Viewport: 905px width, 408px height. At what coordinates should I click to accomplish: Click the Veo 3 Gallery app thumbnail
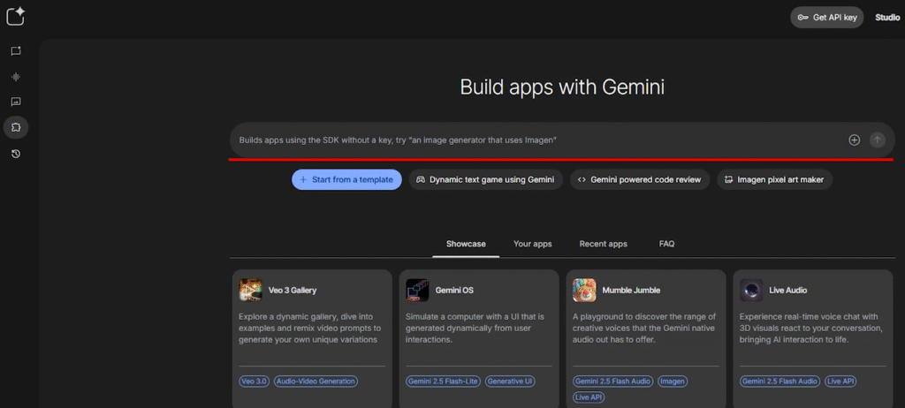[x=250, y=291]
